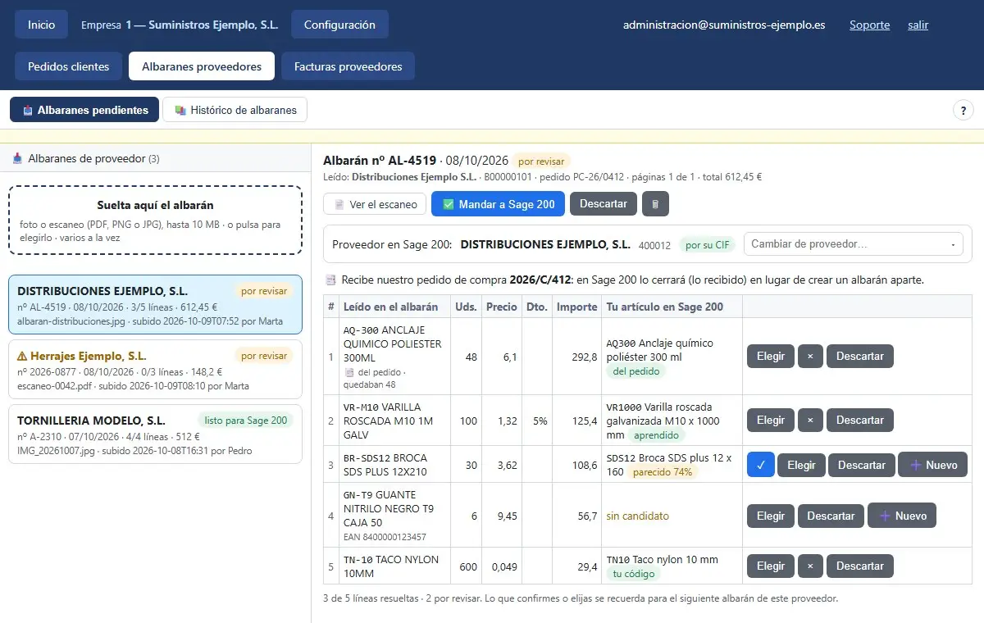This screenshot has height=623, width=984.
Task: Click the 'sin candidato' text
Action: click(x=637, y=516)
